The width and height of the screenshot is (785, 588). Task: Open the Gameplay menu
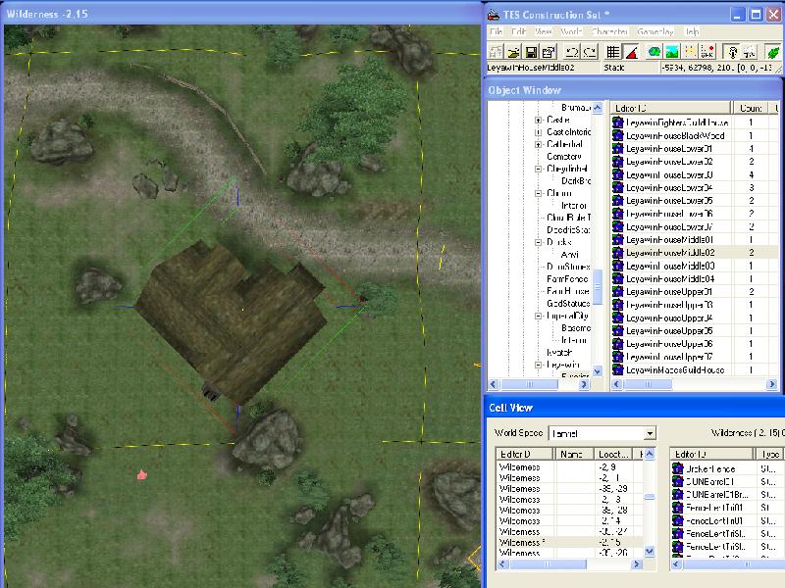[x=654, y=31]
